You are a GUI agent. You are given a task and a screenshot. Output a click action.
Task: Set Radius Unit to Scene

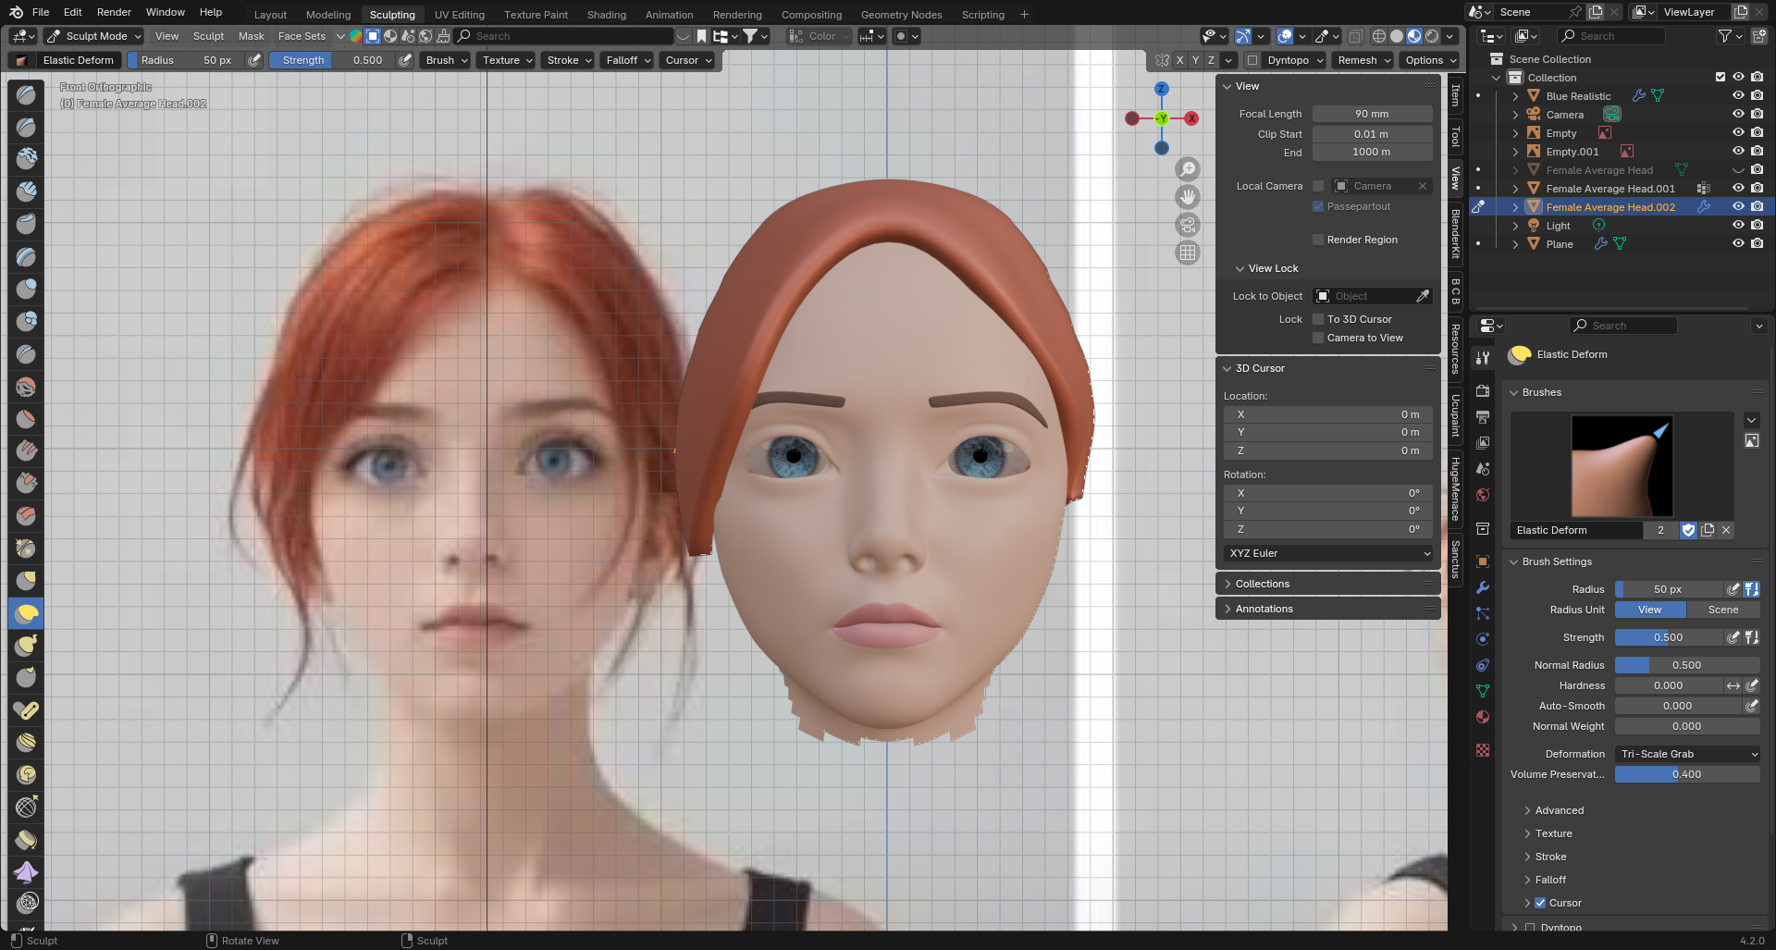tap(1722, 610)
